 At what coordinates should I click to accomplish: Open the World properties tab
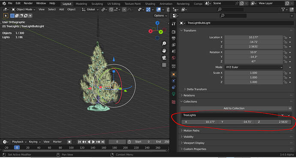(173, 58)
